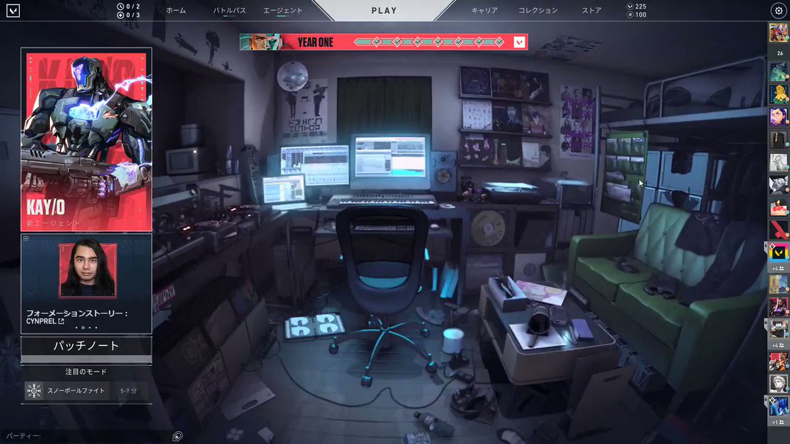Click the PLAY button
The width and height of the screenshot is (790, 444).
(384, 11)
